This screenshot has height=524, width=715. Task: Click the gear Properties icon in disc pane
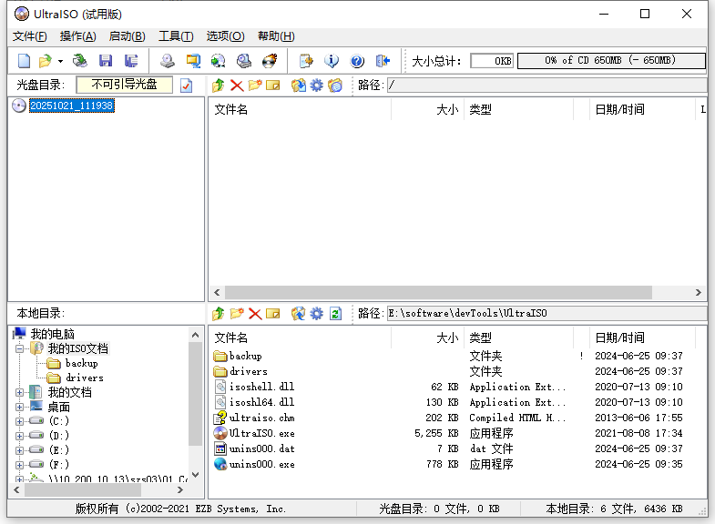click(x=316, y=86)
